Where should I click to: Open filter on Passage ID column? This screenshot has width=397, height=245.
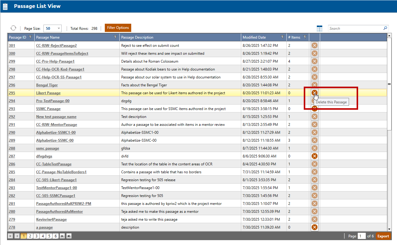point(30,37)
